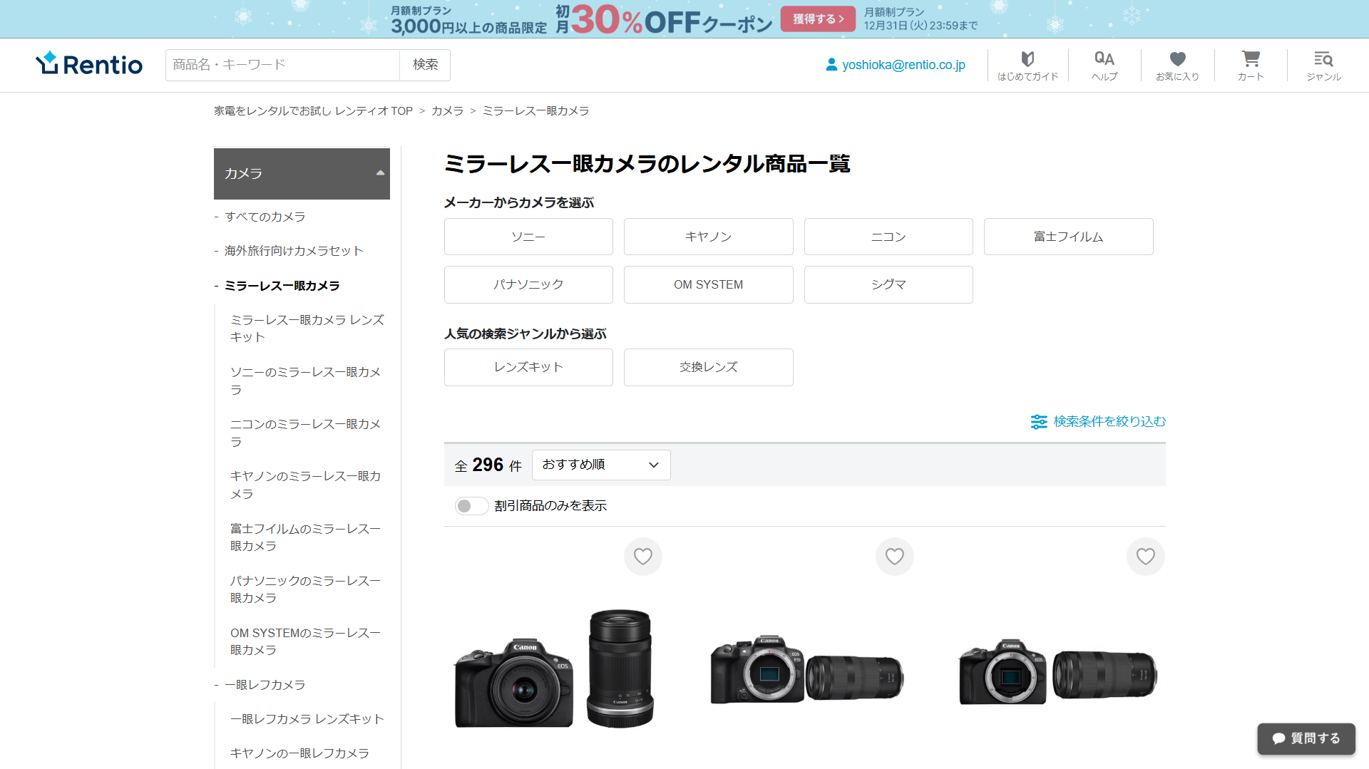The height and width of the screenshot is (769, 1369).
Task: Click the chat bubble 質問する button
Action: pos(1306,738)
